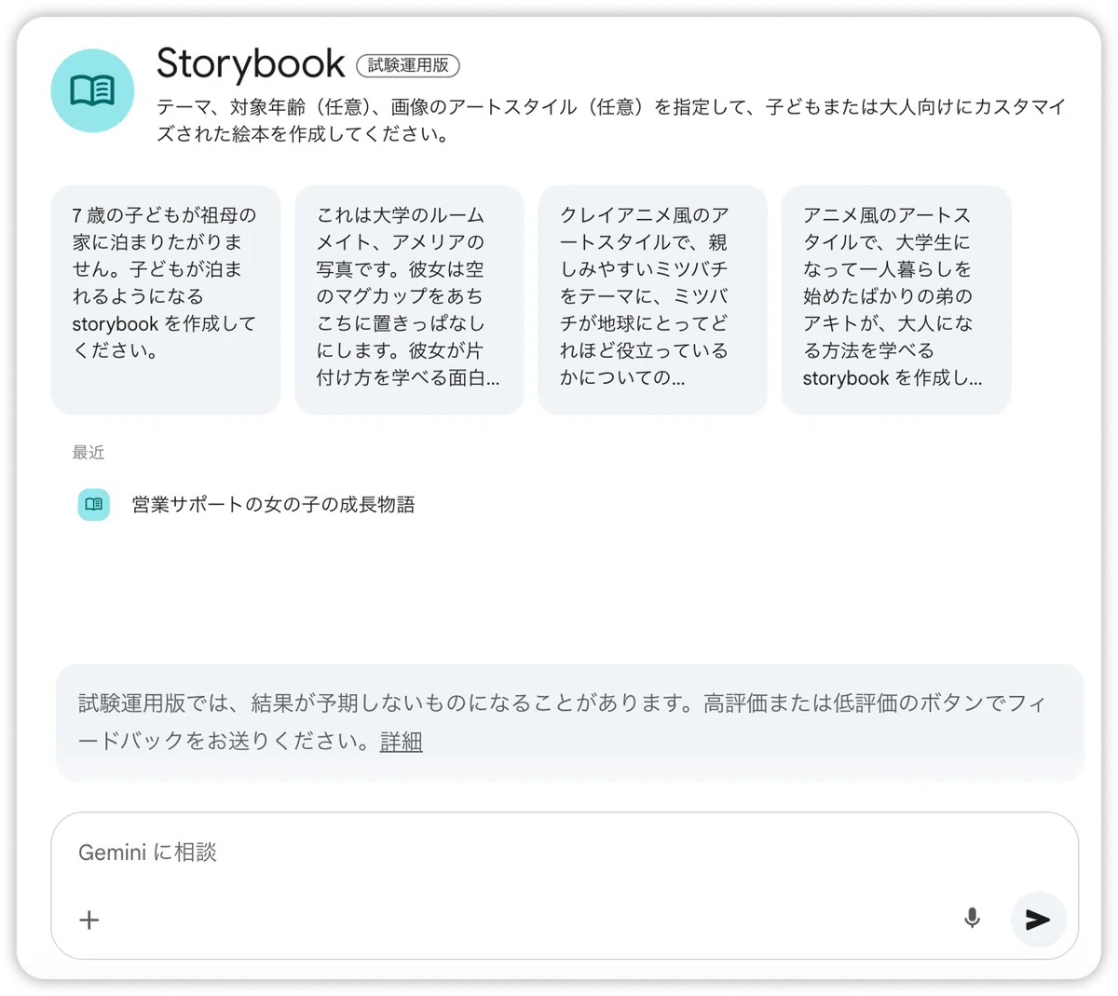Activate the microphone voice input icon
Screen dimensions: 1118x996
(x=972, y=919)
